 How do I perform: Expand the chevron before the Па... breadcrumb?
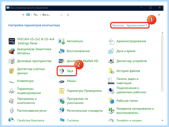[32, 15]
